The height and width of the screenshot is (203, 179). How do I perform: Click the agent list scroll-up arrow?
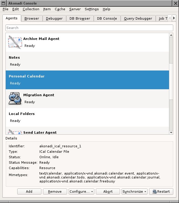tap(171, 35)
